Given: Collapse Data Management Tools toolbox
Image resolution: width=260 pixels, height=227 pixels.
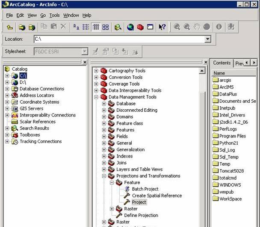Looking at the screenshot, I should 96,97.
